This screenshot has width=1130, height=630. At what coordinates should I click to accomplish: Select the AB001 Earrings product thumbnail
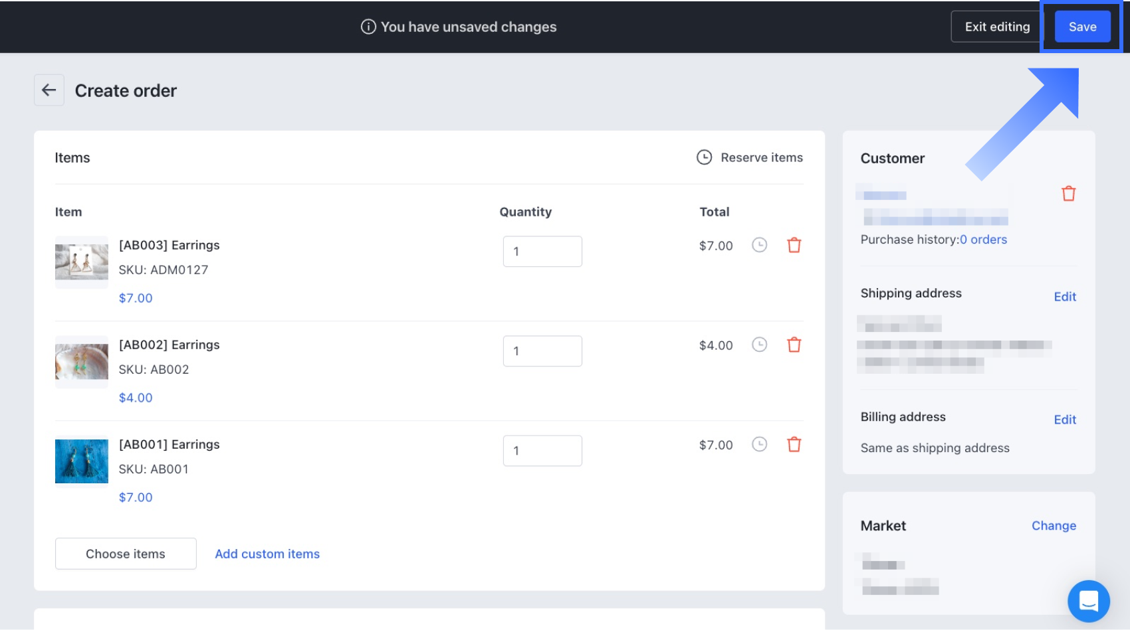pyautogui.click(x=82, y=461)
